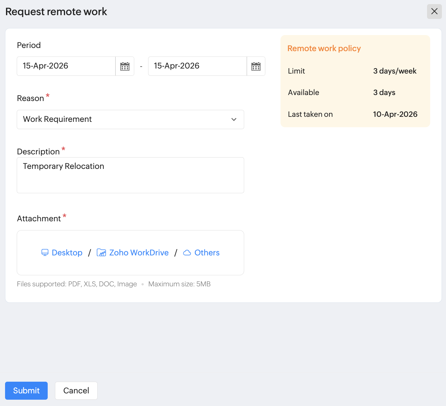The width and height of the screenshot is (446, 406).
Task: Open the end date calendar picker
Action: tap(256, 66)
